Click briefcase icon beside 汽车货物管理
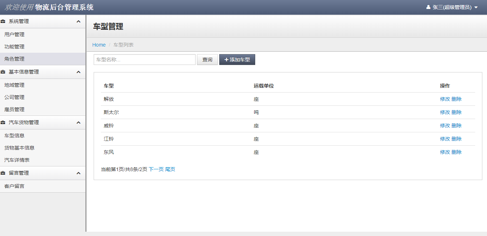 (3, 123)
